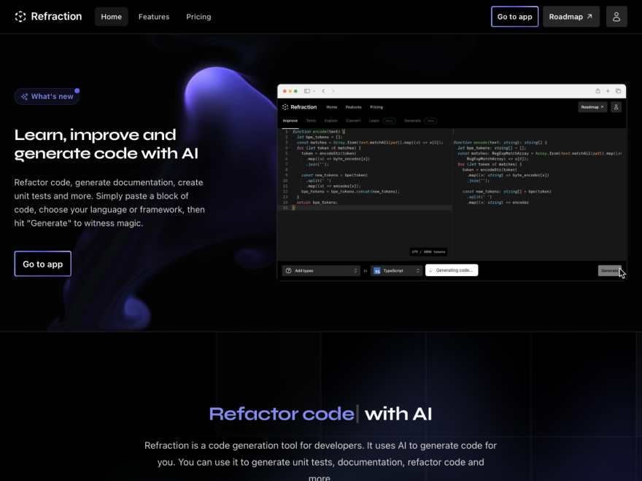Screen dimensions: 642x481
Task: Click the Go to app button in header
Action: [x=514, y=17]
